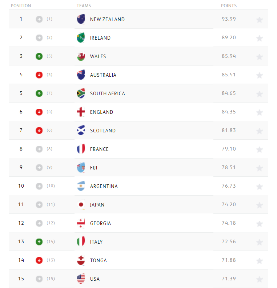
Task: Favorite New Zealand with the star
Action: (259, 20)
